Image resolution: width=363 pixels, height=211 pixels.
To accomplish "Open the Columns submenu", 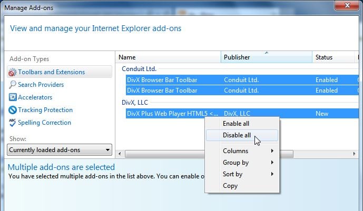I will tap(242, 151).
